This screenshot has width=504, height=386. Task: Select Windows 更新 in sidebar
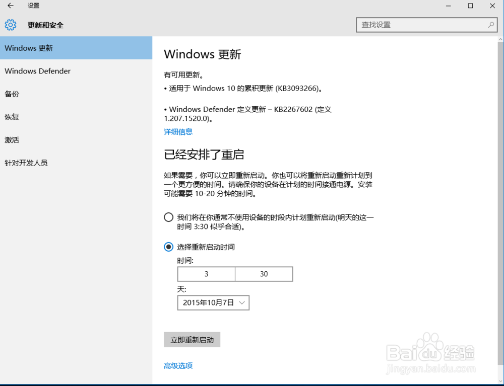[x=76, y=48]
